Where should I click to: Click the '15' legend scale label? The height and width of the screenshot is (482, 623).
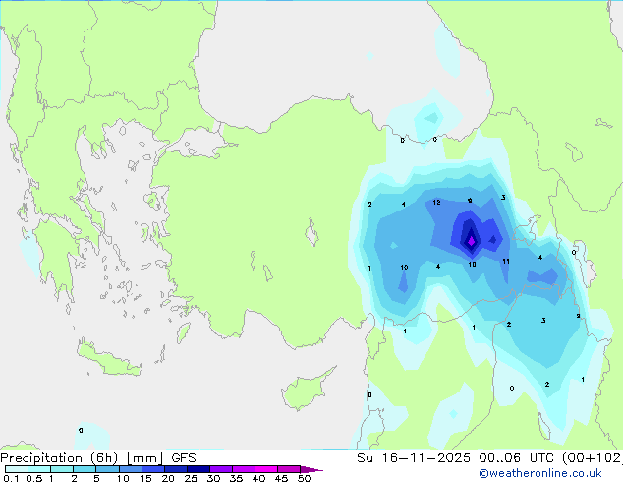point(145,478)
